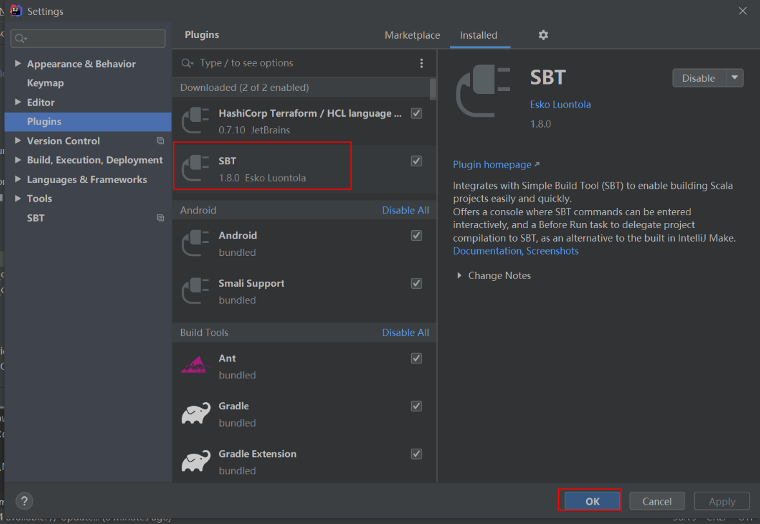Viewport: 760px width, 524px height.
Task: Disable the Android plugin checkbox
Action: pos(416,236)
